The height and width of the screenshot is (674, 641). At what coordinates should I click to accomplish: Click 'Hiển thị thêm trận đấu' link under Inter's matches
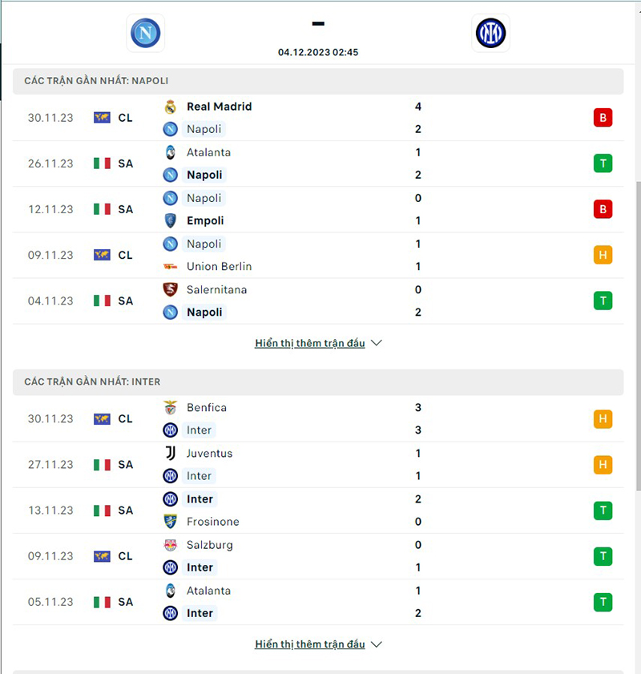311,644
